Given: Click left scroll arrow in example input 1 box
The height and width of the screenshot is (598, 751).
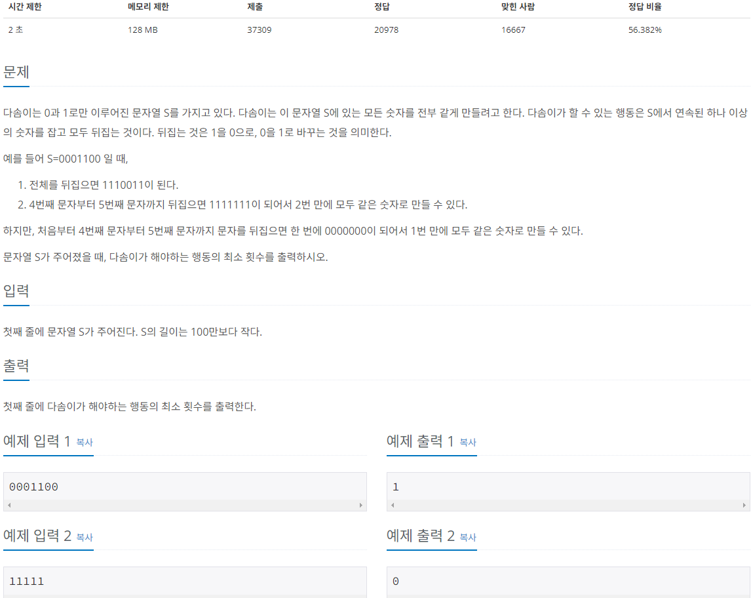Looking at the screenshot, I should click(9, 505).
